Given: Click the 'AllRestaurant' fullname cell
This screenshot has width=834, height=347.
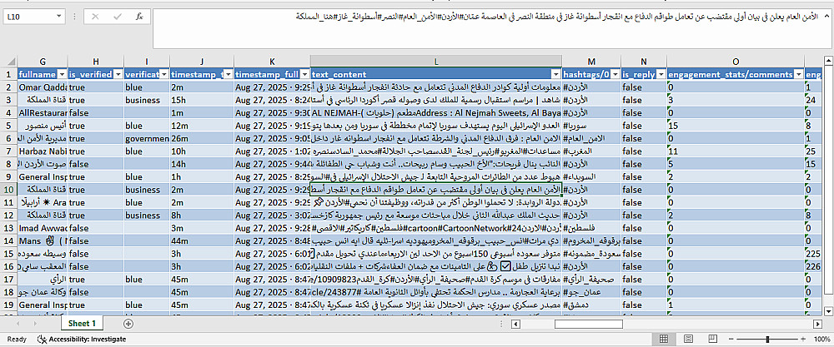Looking at the screenshot, I should tap(43, 113).
